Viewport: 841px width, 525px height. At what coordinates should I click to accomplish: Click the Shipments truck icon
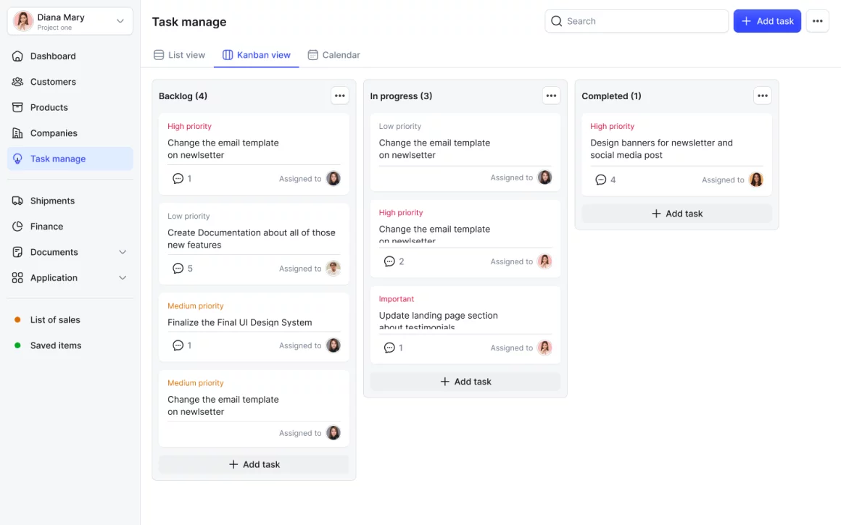(x=17, y=201)
